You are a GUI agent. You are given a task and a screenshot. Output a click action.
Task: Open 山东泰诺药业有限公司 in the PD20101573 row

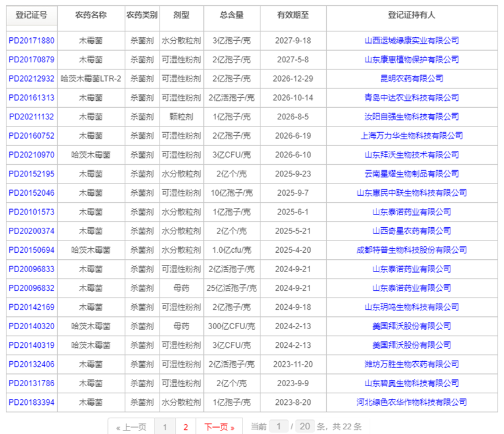pyautogui.click(x=412, y=212)
